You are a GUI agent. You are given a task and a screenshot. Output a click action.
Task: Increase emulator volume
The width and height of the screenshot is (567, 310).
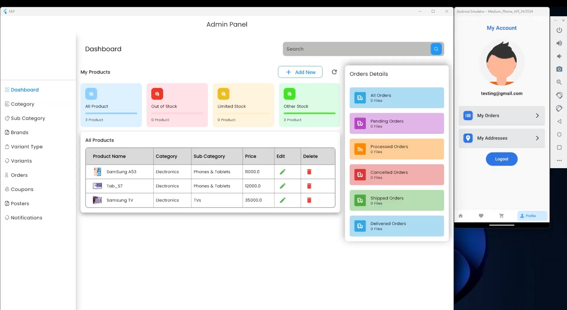coord(559,43)
